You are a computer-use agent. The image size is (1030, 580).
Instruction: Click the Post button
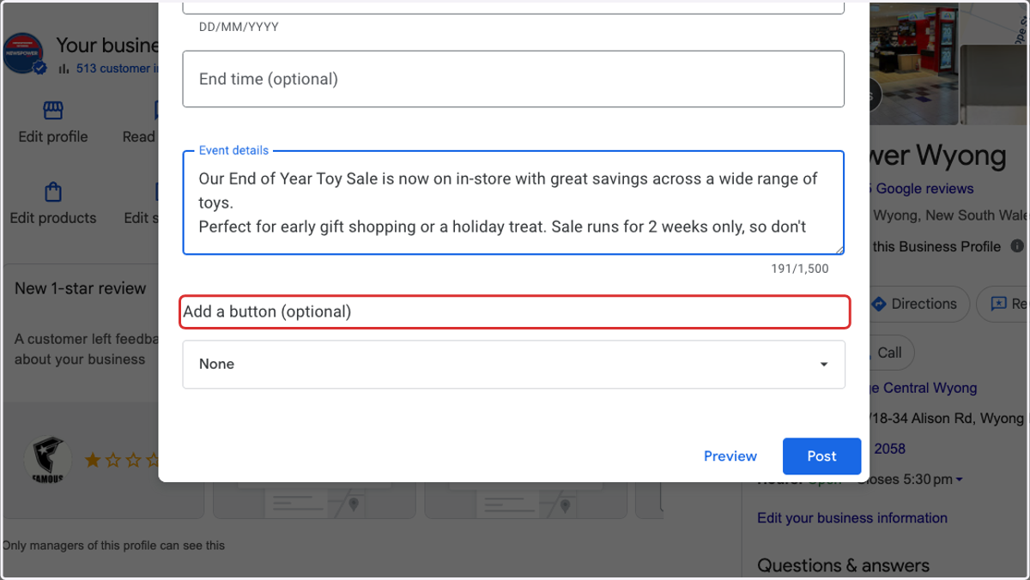[x=821, y=456]
